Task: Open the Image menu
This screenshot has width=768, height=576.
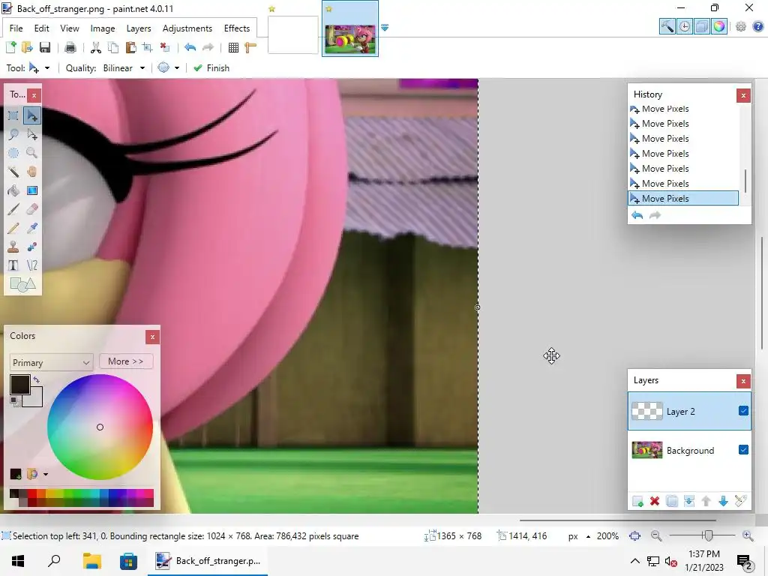Action: pyautogui.click(x=102, y=28)
